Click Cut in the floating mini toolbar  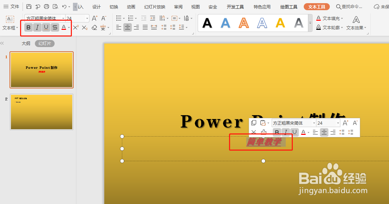tap(254, 132)
